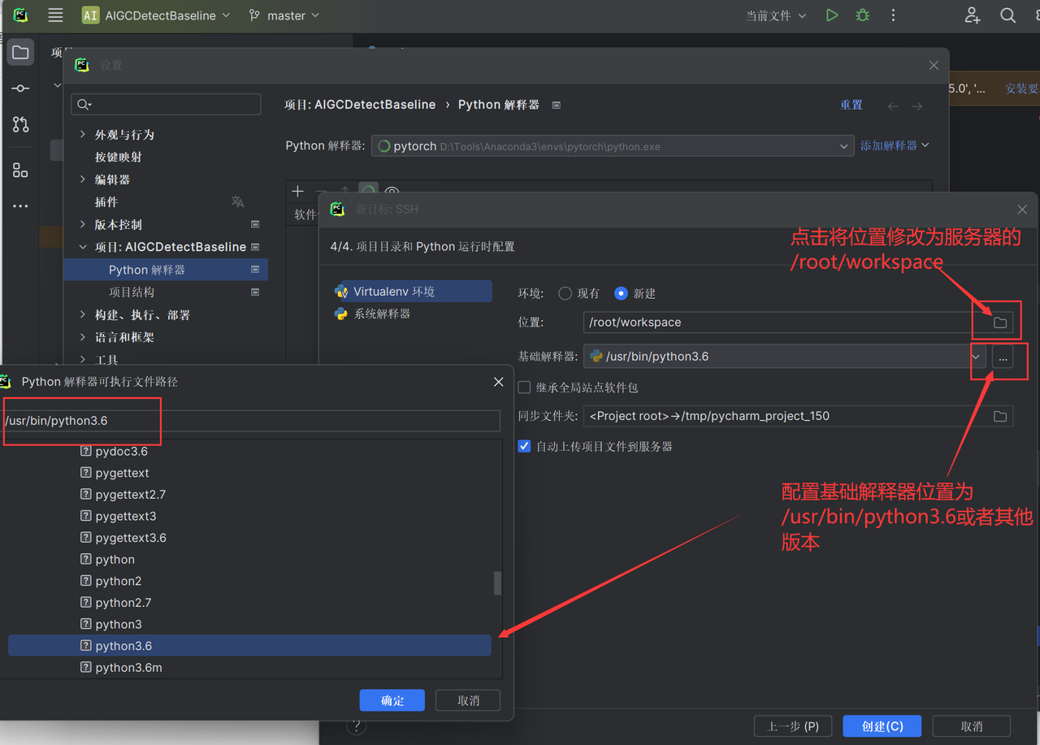Close the Settings dialog
The width and height of the screenshot is (1040, 745).
[934, 65]
